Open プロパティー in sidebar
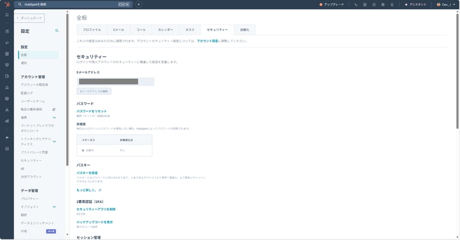The height and width of the screenshot is (240, 460). pos(29,199)
